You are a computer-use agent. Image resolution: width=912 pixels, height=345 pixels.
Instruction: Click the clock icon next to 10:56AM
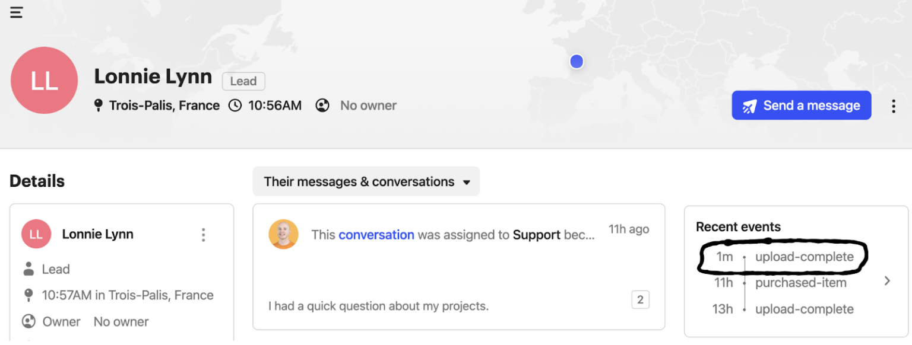[x=235, y=105]
